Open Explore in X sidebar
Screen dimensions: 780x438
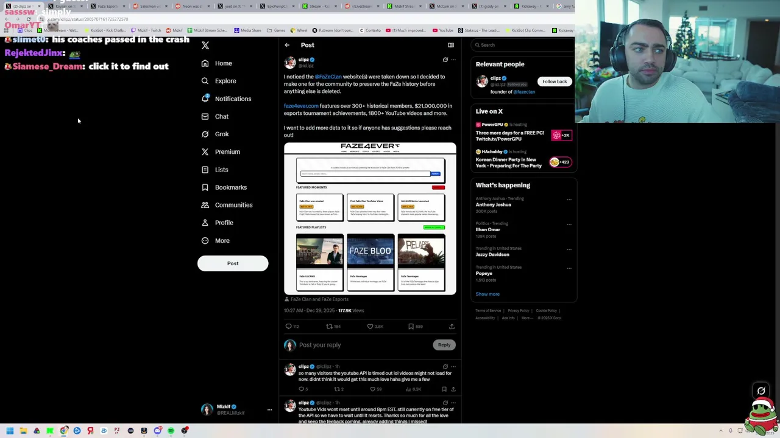219,81
